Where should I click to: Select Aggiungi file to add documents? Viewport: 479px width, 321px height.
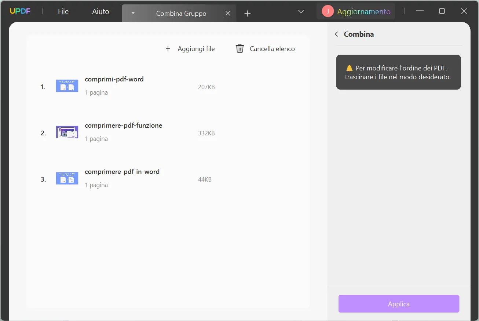pos(196,48)
